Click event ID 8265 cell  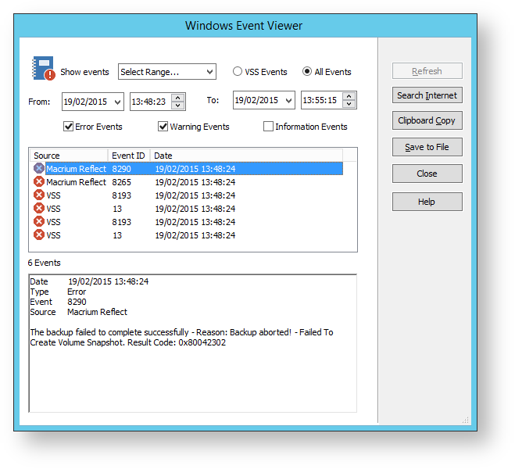[122, 182]
